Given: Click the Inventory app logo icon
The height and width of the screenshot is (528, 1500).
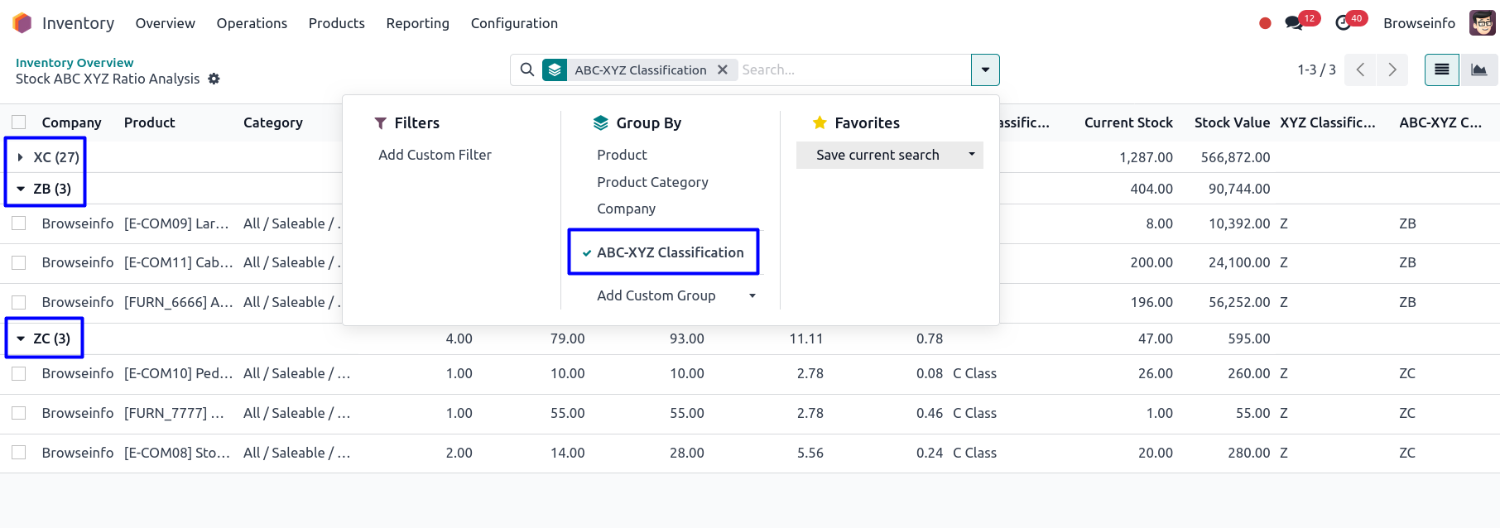Looking at the screenshot, I should tap(22, 23).
